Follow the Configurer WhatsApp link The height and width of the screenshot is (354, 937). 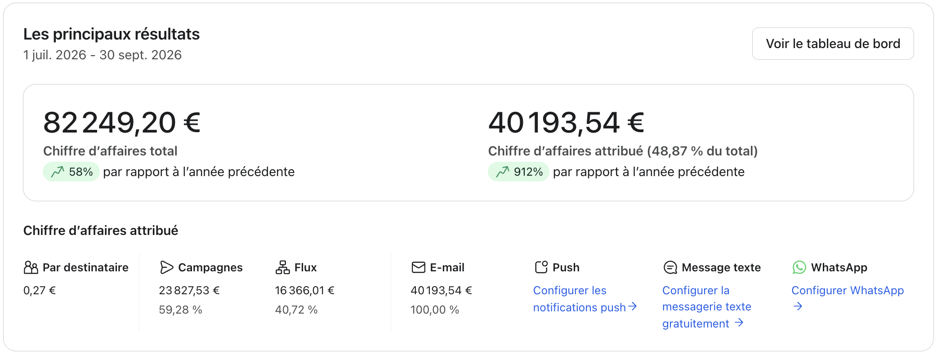[848, 297]
